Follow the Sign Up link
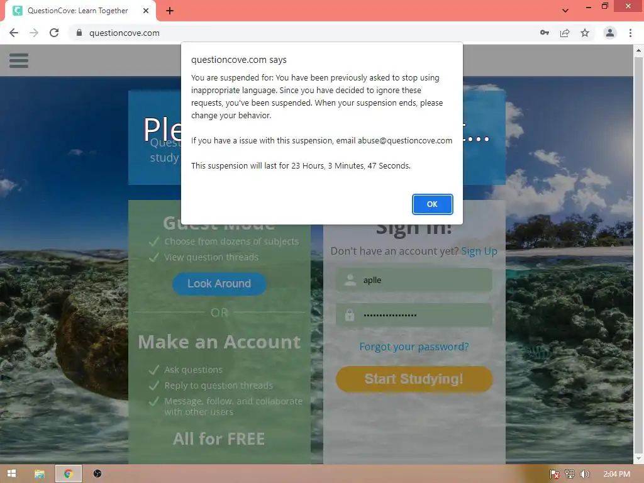 479,251
